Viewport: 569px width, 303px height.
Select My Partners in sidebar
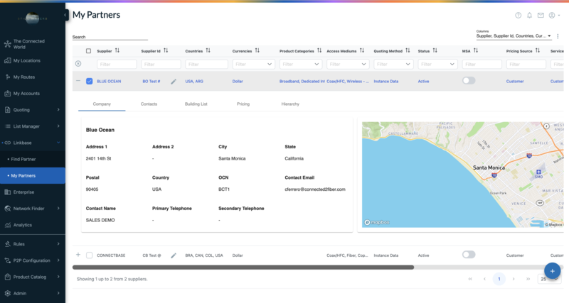[x=33, y=175]
